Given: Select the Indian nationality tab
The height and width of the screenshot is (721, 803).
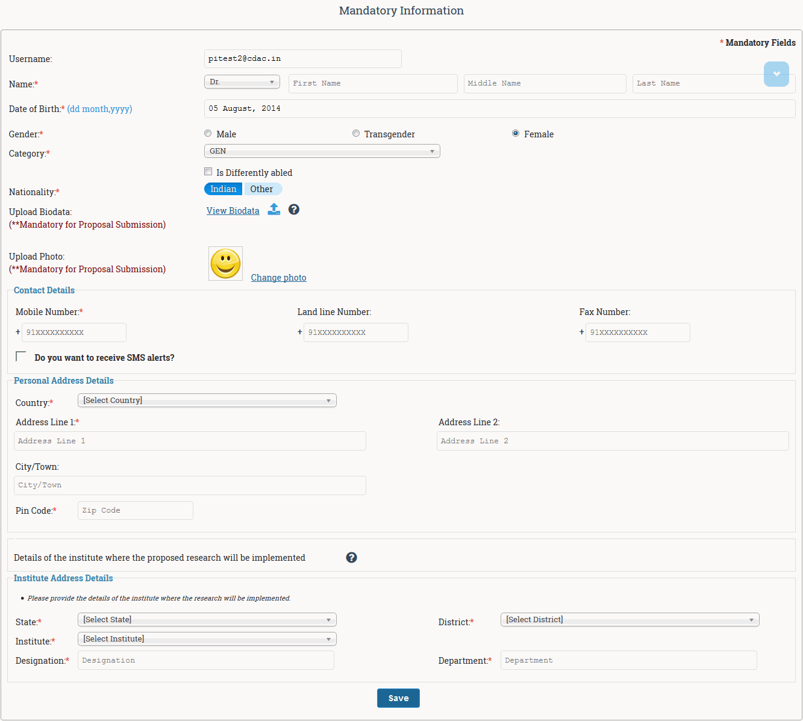Looking at the screenshot, I should point(223,189).
